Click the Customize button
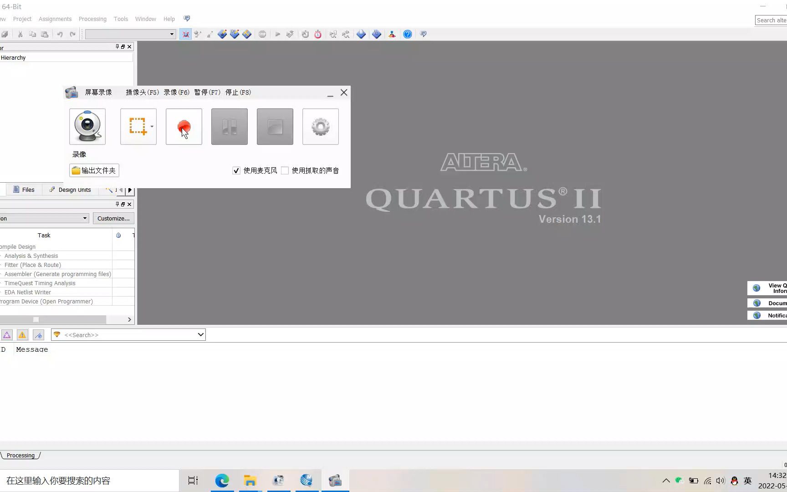 click(113, 218)
